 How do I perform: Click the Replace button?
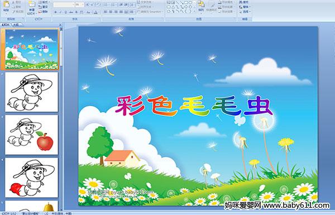point(245,7)
